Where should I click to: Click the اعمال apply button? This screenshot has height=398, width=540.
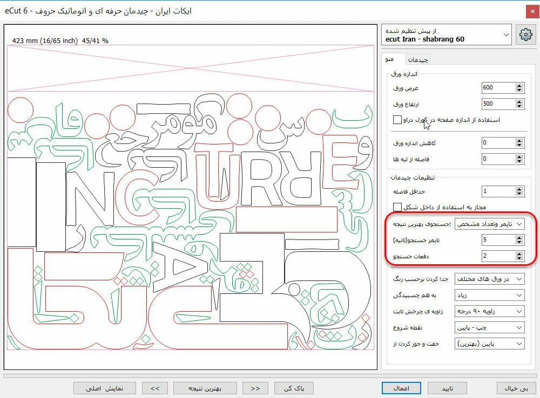tap(401, 388)
